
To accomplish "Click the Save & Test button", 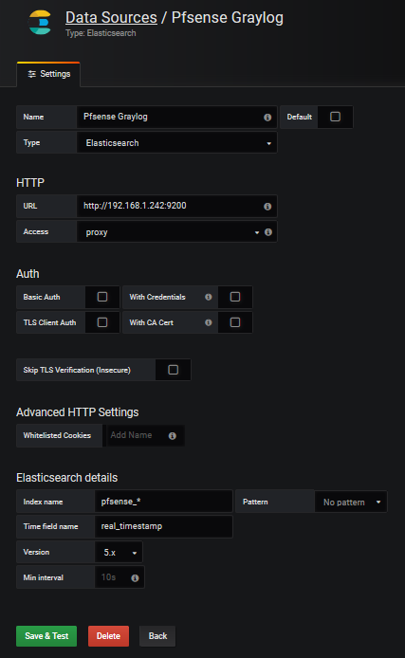I will tap(46, 636).
